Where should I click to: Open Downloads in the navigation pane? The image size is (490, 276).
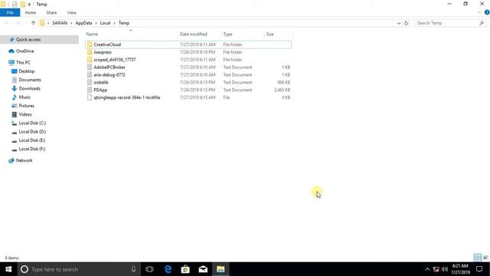[x=29, y=89]
